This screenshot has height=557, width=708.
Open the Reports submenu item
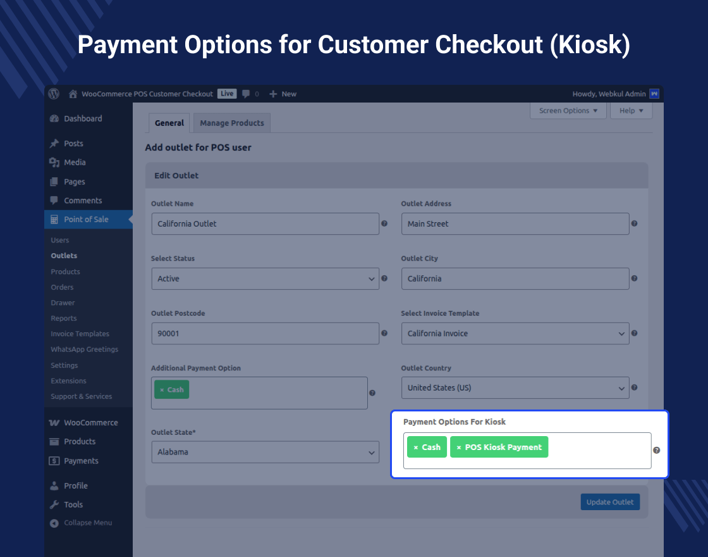pos(64,318)
